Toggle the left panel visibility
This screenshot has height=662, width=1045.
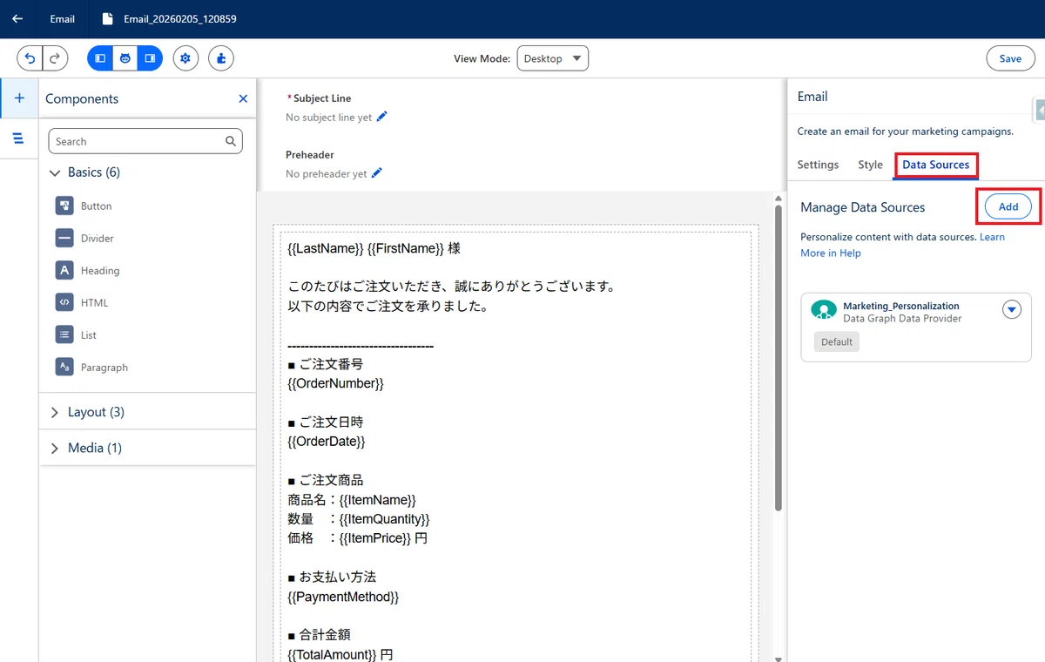(100, 58)
